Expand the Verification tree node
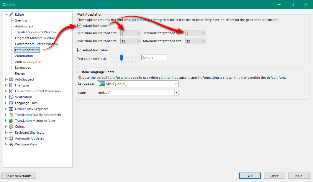 6,97
